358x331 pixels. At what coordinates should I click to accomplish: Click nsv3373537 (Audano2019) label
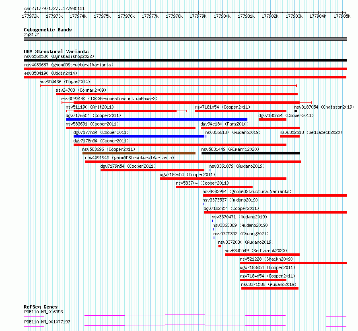230,200
